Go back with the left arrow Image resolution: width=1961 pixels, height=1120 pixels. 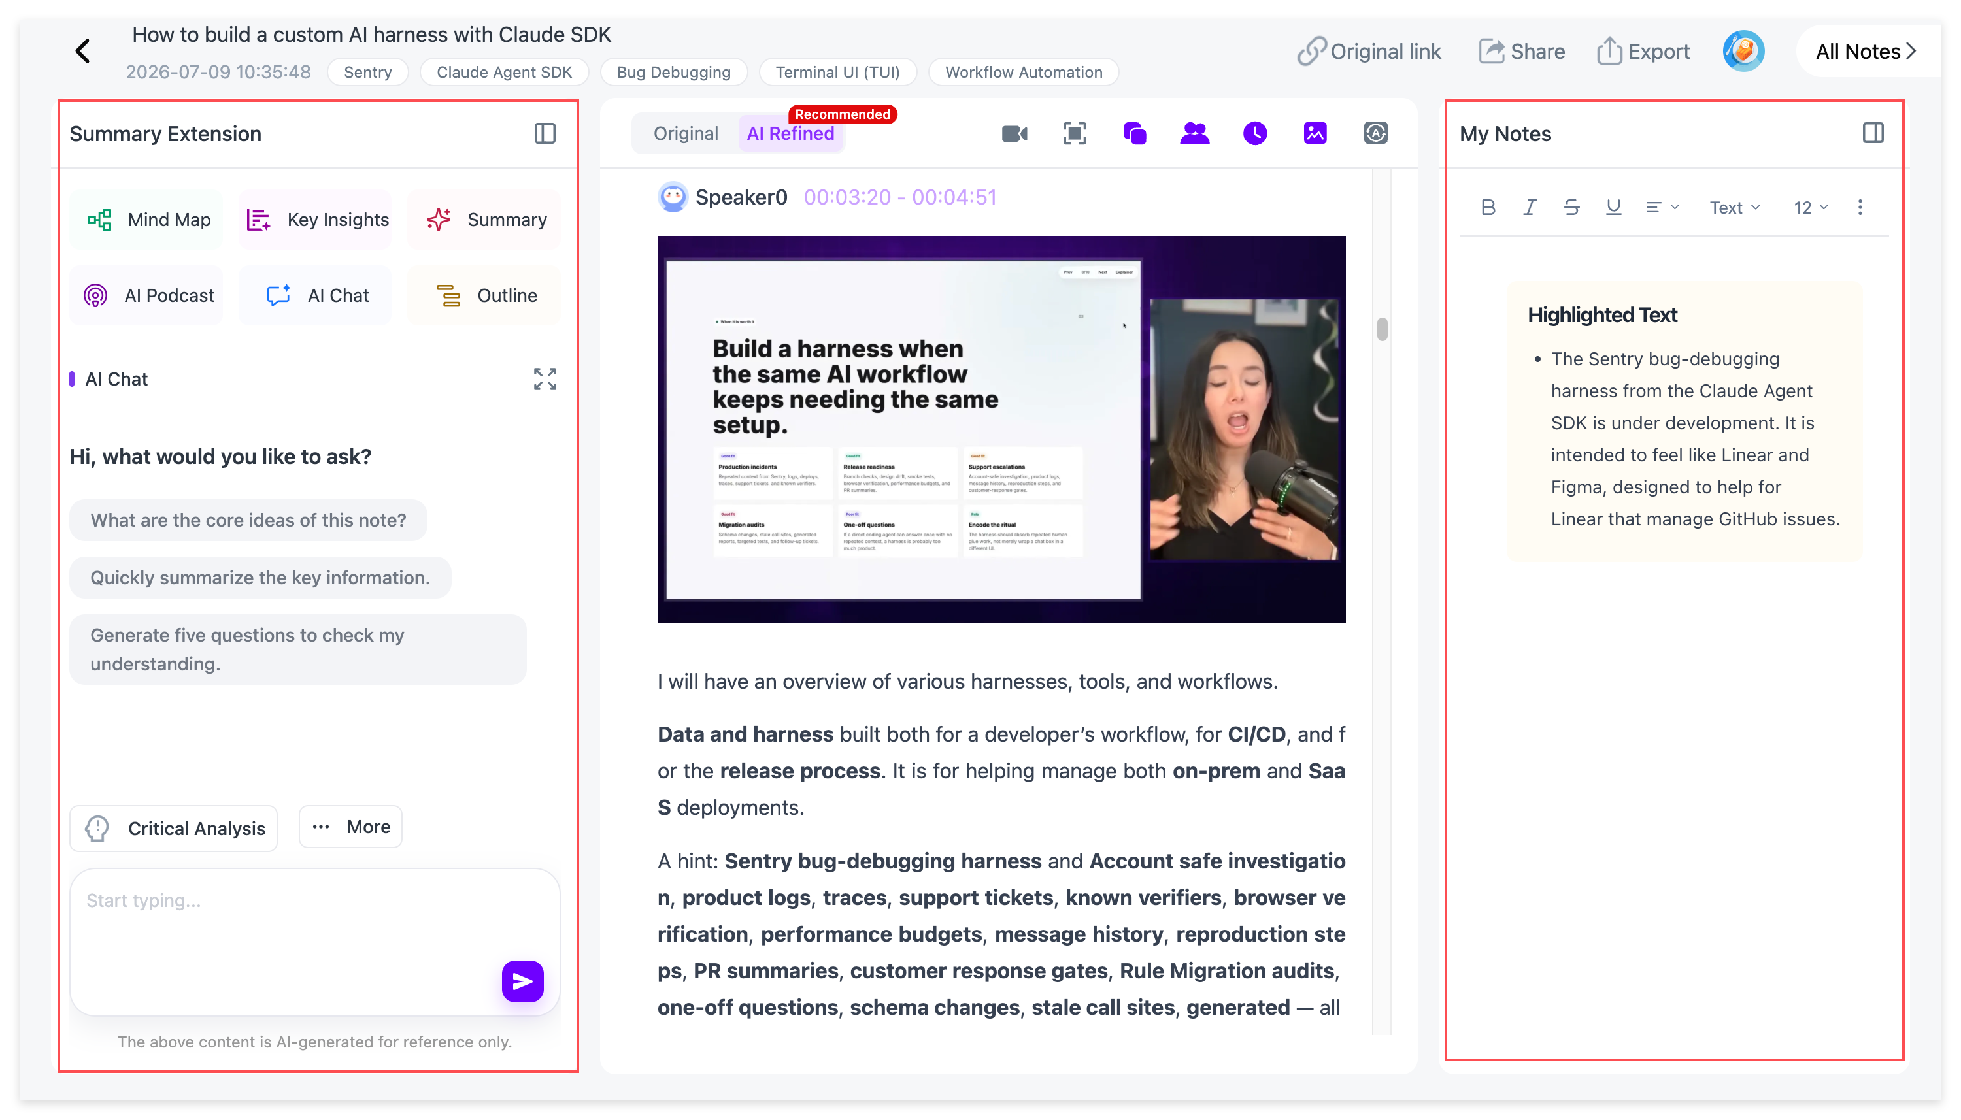tap(83, 52)
